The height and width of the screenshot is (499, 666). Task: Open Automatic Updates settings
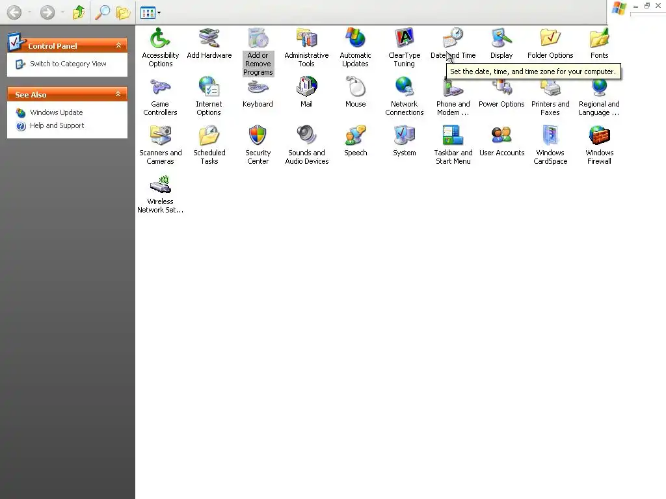click(x=355, y=47)
